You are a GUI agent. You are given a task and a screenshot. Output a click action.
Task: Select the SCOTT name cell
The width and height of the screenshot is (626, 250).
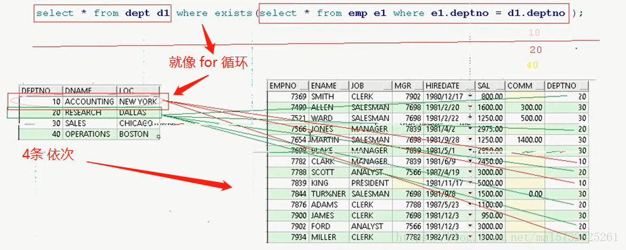[329, 172]
